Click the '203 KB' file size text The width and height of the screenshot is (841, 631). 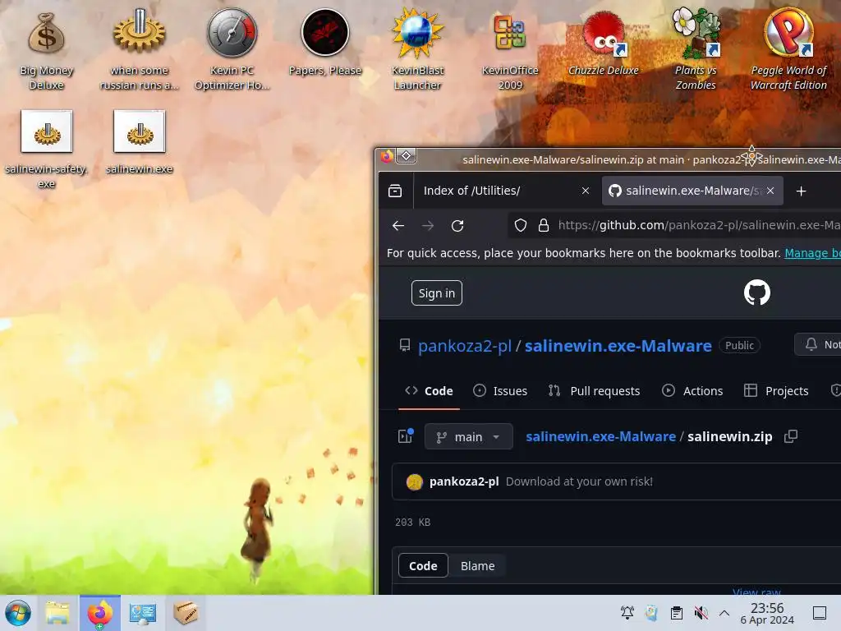412,522
